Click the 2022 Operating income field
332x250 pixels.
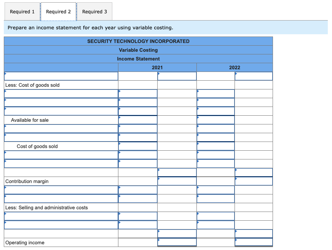click(254, 242)
